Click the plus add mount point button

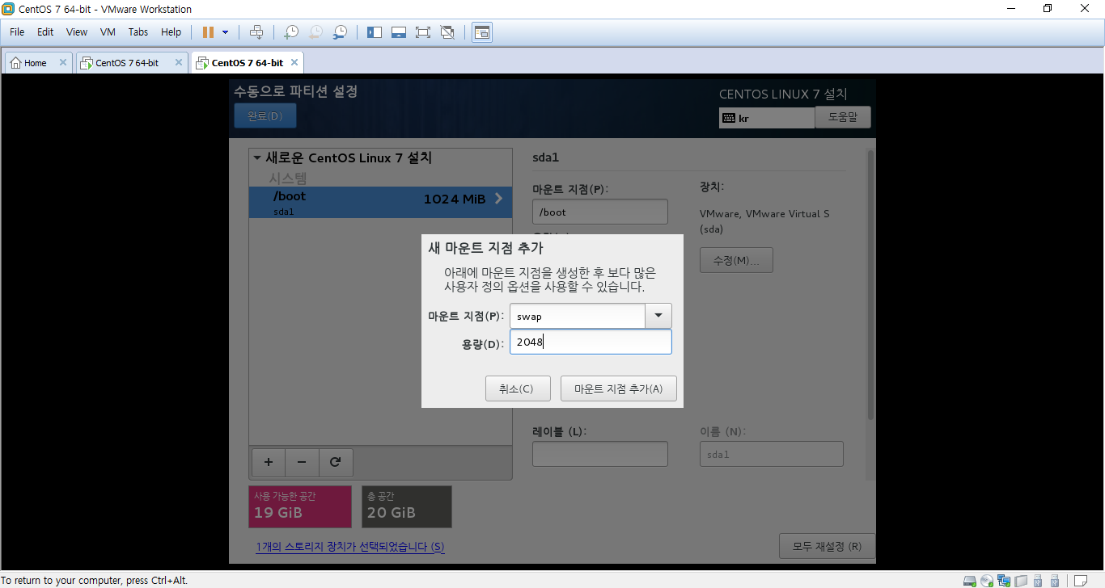269,462
